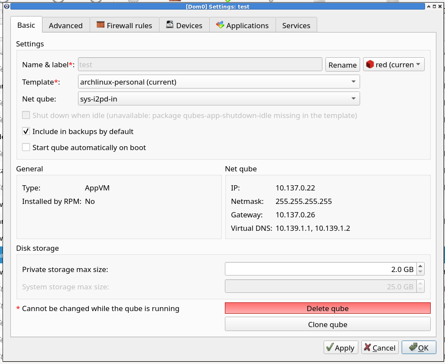
Task: Maximize the Settings window
Action: (x=434, y=6)
